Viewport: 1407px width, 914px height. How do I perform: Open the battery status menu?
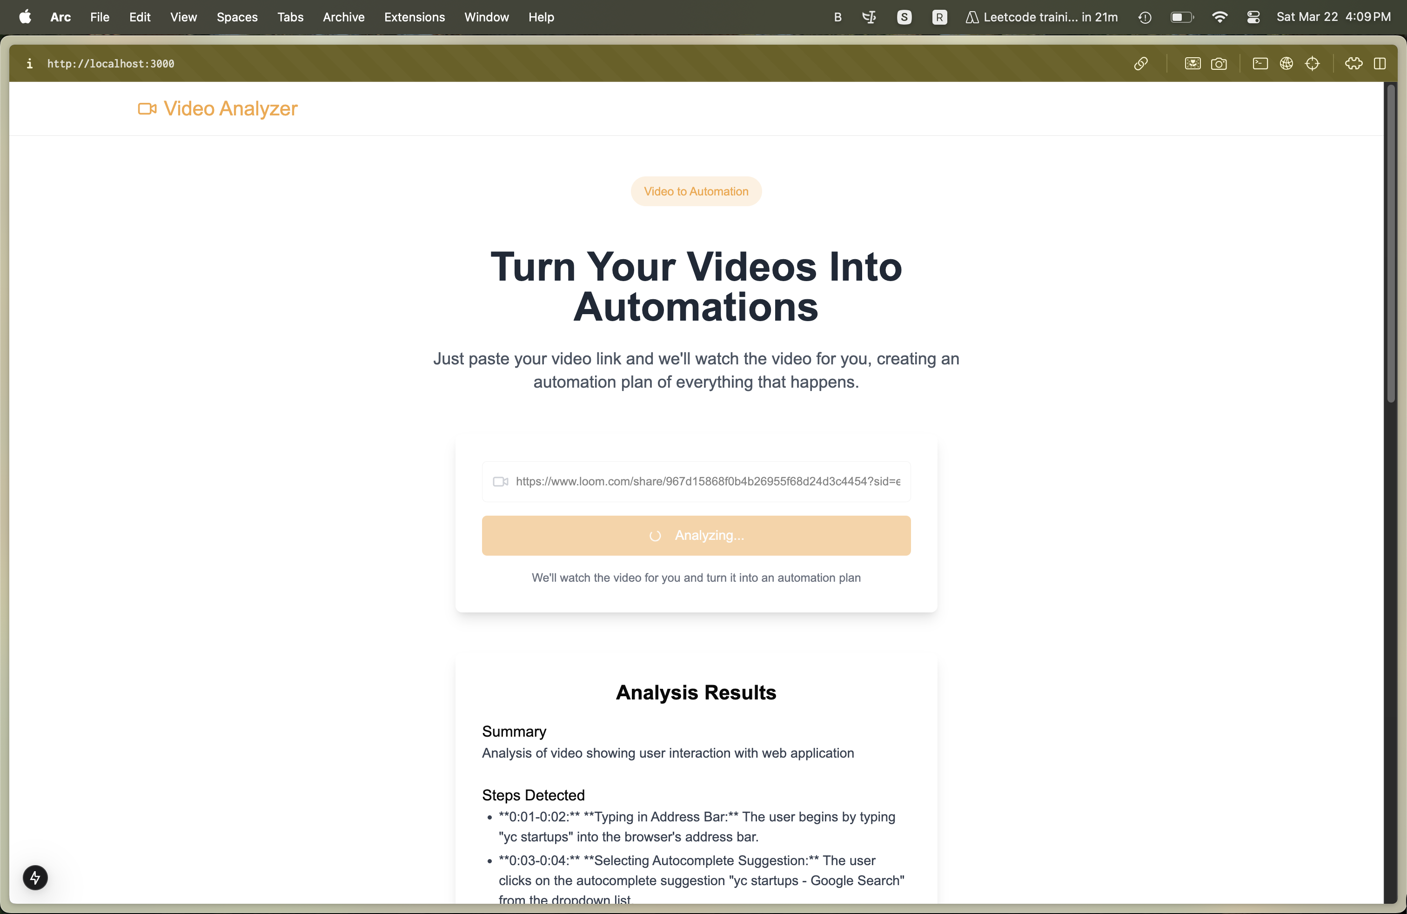pyautogui.click(x=1181, y=17)
